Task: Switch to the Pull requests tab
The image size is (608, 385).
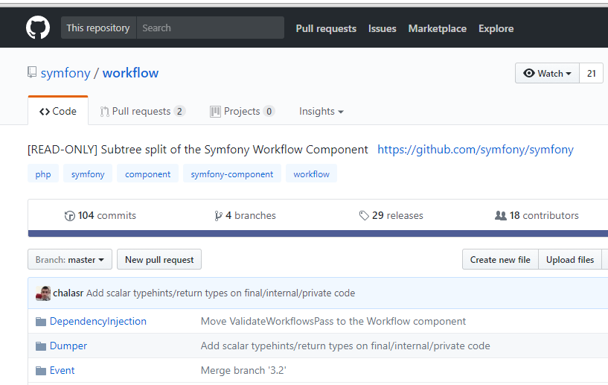Action: point(142,111)
